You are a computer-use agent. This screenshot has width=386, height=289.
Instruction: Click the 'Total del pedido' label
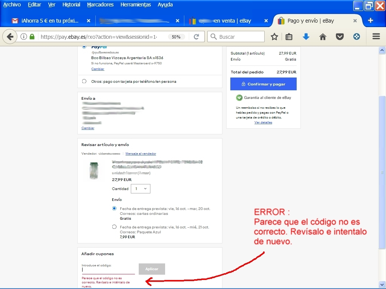coord(247,72)
